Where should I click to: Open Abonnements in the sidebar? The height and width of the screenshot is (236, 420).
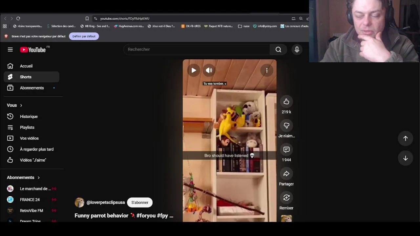point(31,88)
